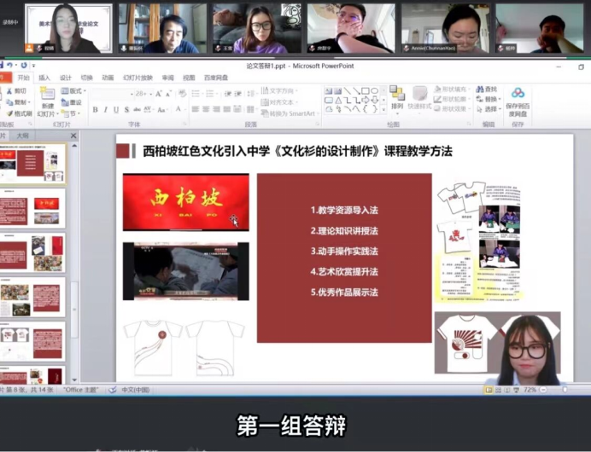
Task: Expand the shapes gallery more arrow
Action: tap(383, 109)
